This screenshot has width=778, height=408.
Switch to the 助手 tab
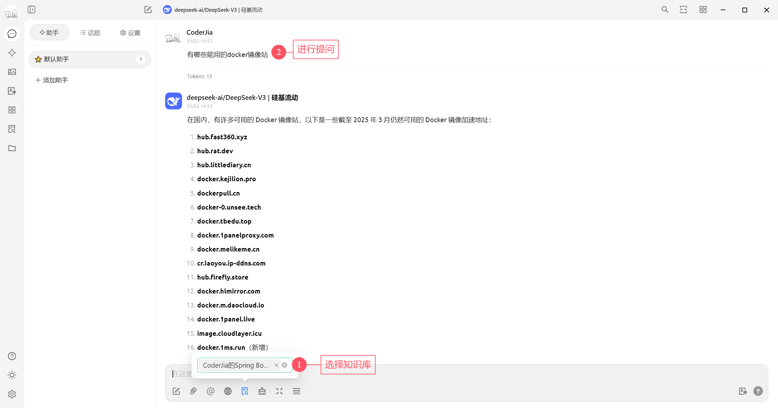(49, 32)
